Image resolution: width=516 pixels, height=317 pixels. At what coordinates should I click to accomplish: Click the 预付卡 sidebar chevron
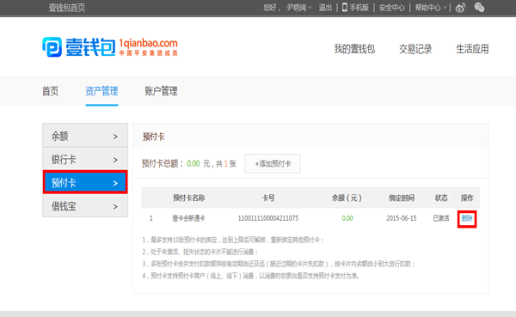click(115, 183)
